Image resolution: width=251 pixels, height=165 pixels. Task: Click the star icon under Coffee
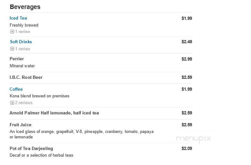click(12, 103)
